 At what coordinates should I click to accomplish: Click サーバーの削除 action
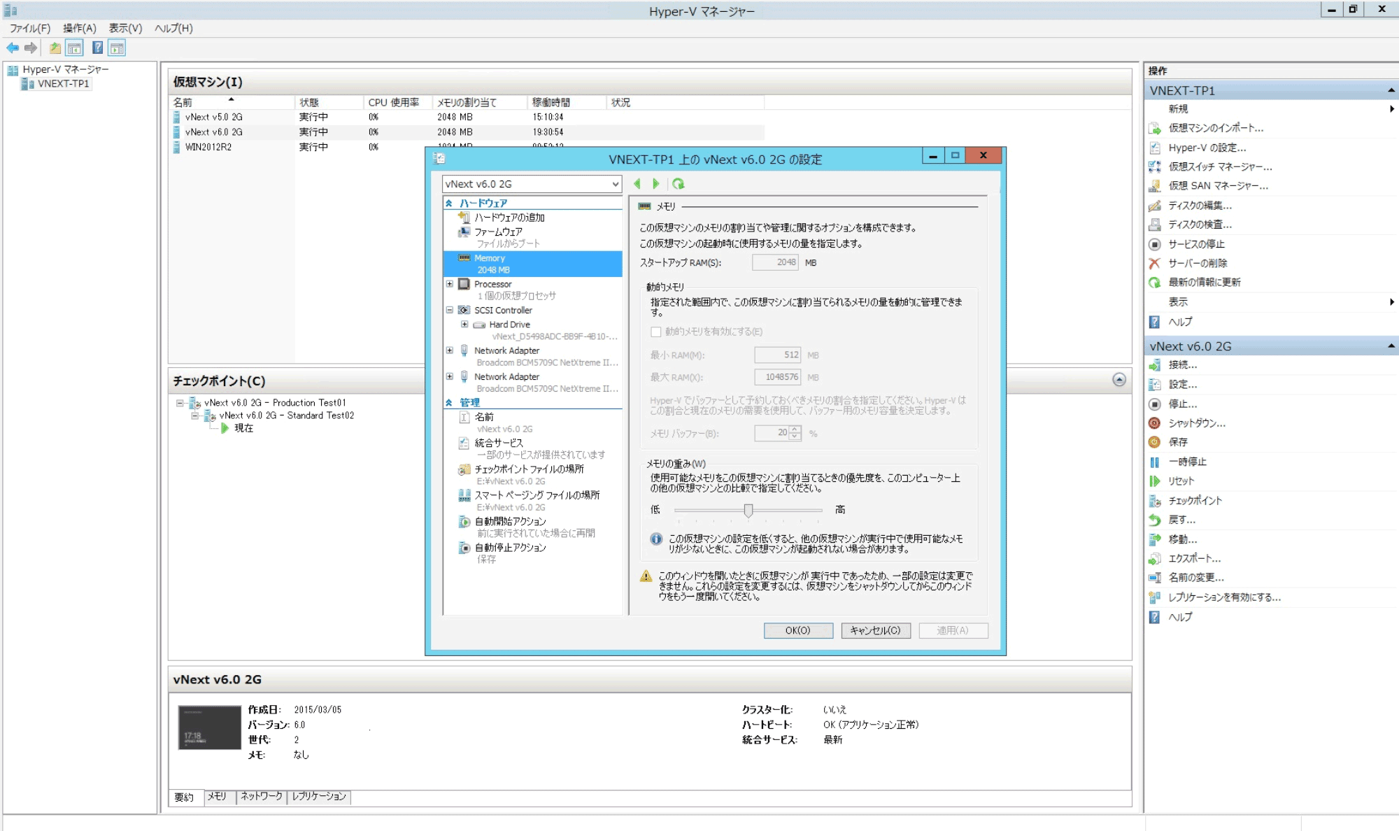pyautogui.click(x=1198, y=263)
